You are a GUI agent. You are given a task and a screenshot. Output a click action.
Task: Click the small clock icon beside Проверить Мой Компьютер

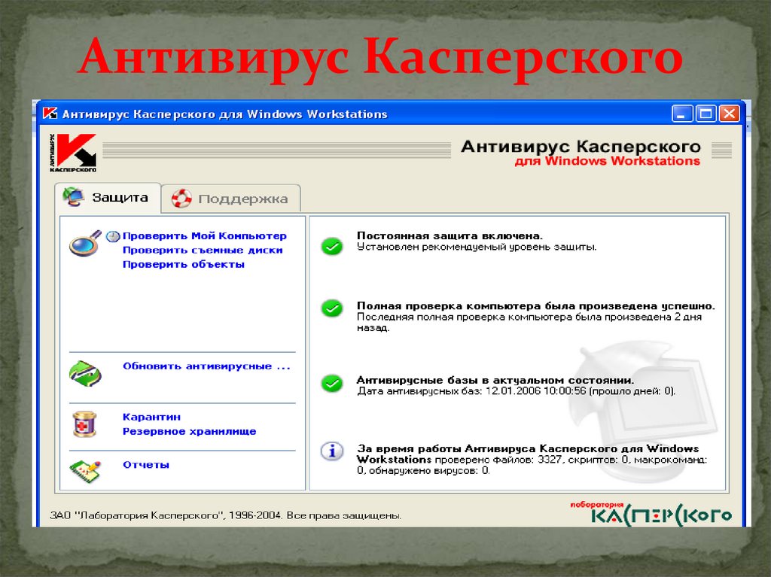pyautogui.click(x=113, y=236)
